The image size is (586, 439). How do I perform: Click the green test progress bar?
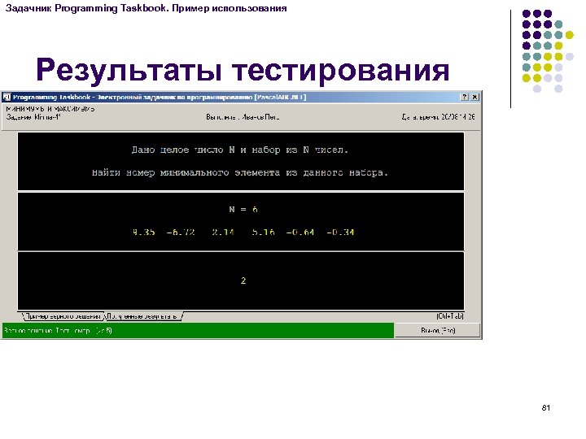[x=198, y=330]
